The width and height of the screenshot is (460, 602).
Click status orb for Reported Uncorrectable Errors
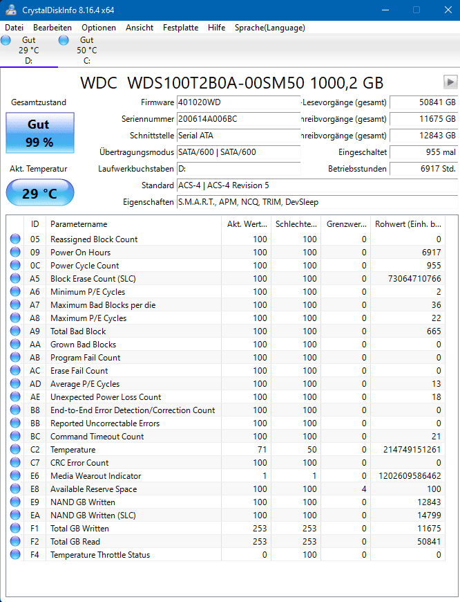tap(15, 423)
